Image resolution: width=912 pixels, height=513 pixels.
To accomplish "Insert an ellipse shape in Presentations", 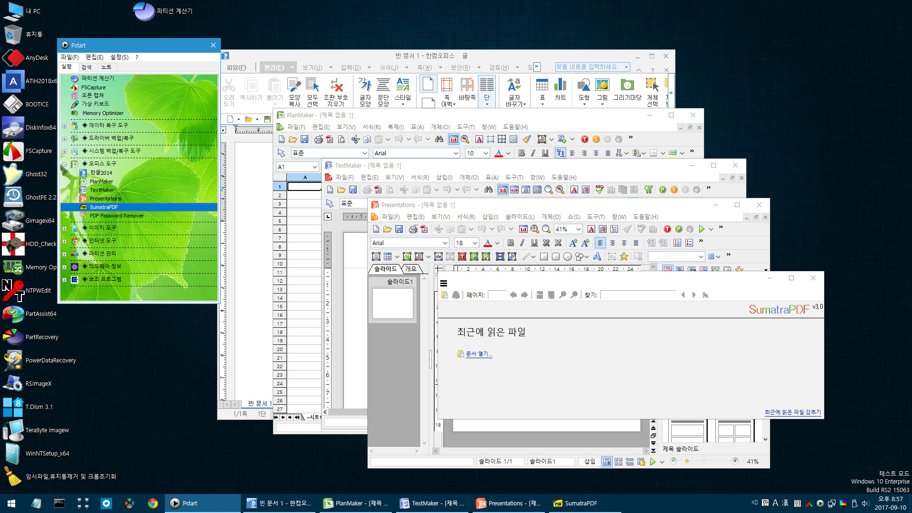I will coord(567,256).
